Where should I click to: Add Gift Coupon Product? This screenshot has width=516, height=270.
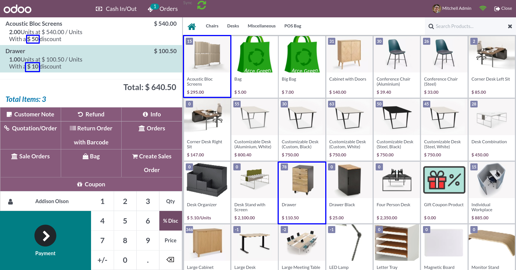(444, 192)
